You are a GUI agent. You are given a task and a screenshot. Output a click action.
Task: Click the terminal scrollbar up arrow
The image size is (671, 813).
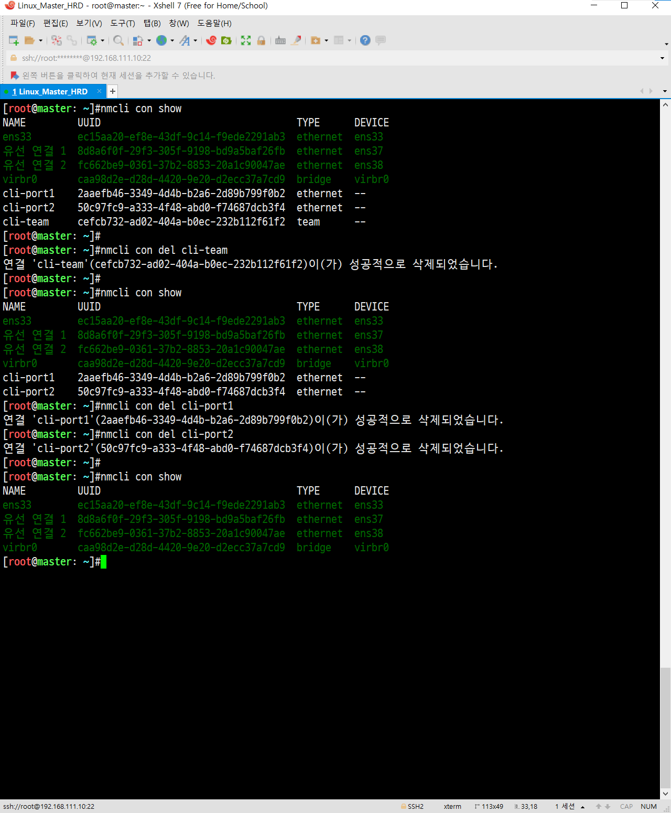coord(665,105)
